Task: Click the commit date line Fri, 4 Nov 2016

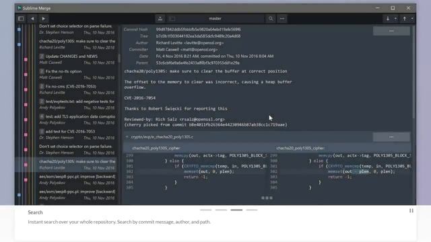Action: pyautogui.click(x=215, y=56)
